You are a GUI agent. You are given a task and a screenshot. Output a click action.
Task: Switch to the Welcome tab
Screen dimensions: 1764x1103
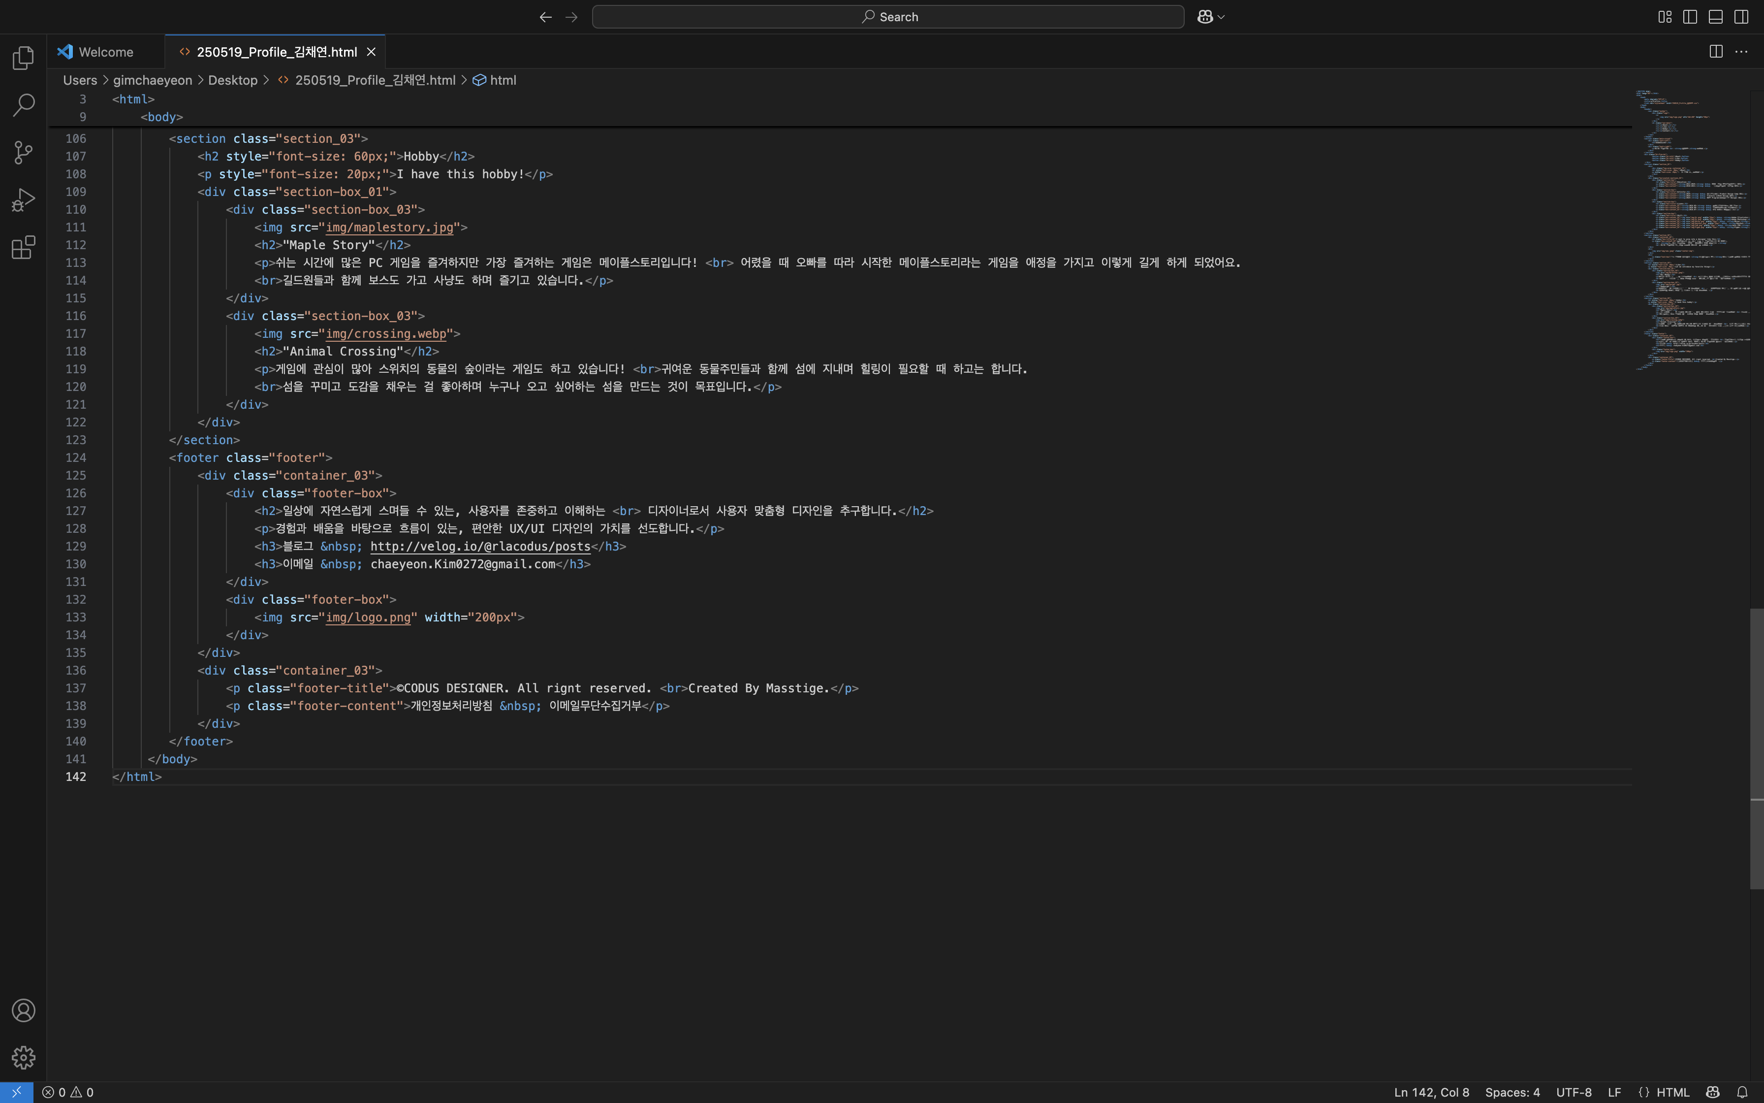click(x=105, y=52)
